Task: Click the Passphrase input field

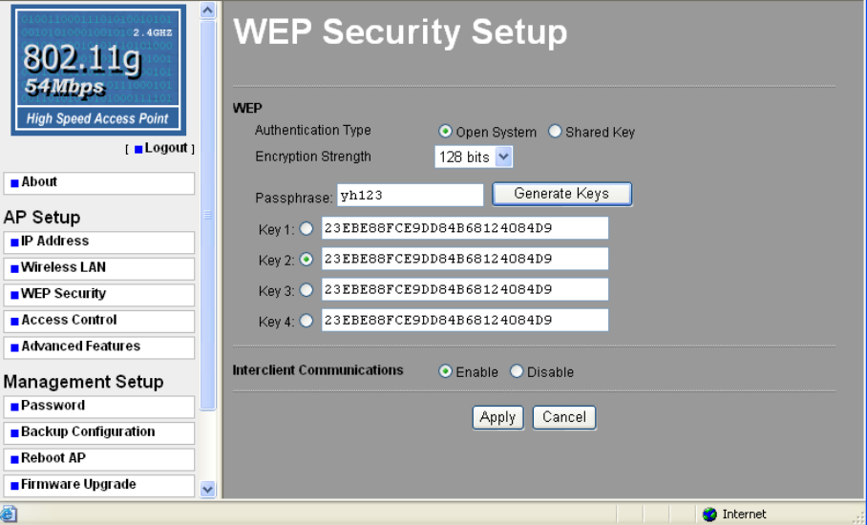Action: 410,195
